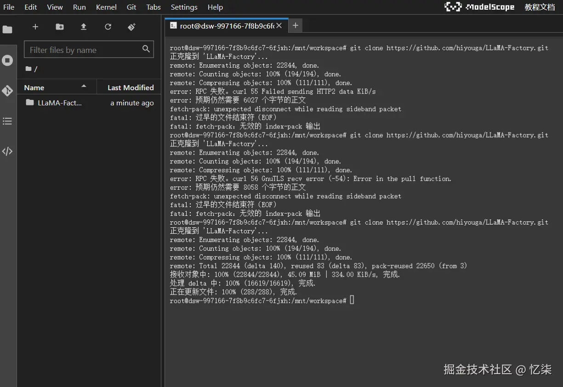563x387 pixels.
Task: Click the Refresh file list icon
Action: click(108, 27)
